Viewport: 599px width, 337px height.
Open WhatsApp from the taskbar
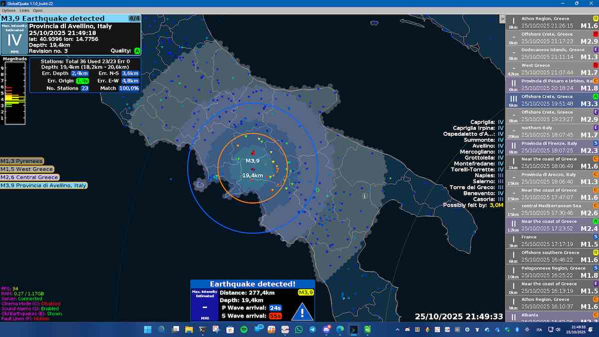(x=299, y=330)
